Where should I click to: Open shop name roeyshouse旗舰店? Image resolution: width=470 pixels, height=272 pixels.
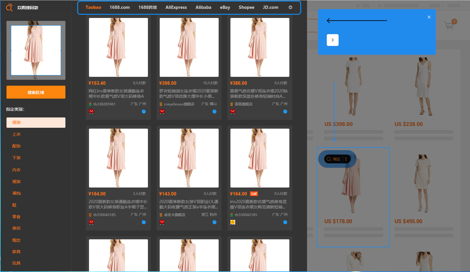point(179,104)
